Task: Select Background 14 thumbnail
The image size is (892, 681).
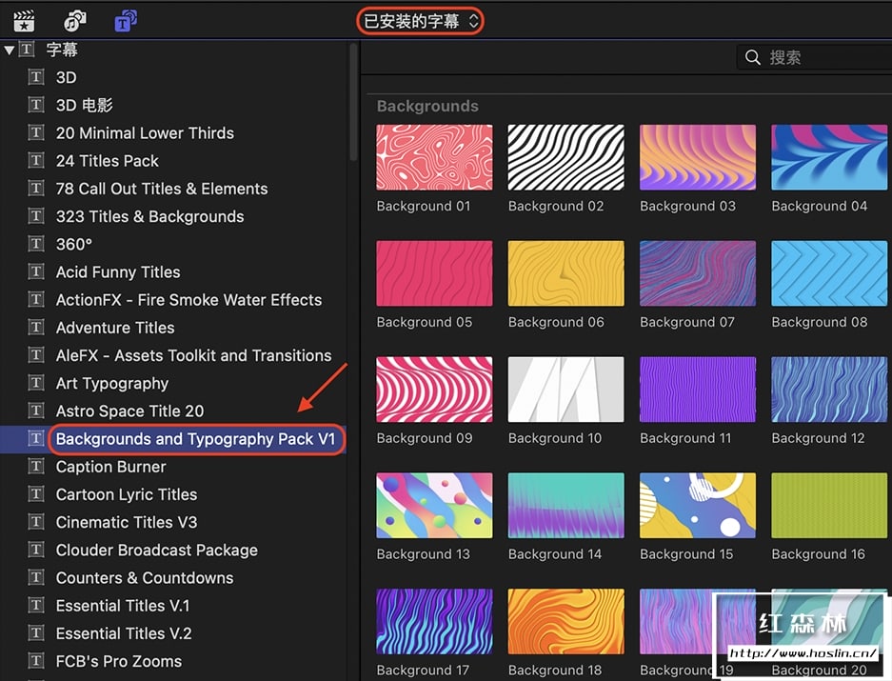Action: tap(566, 506)
